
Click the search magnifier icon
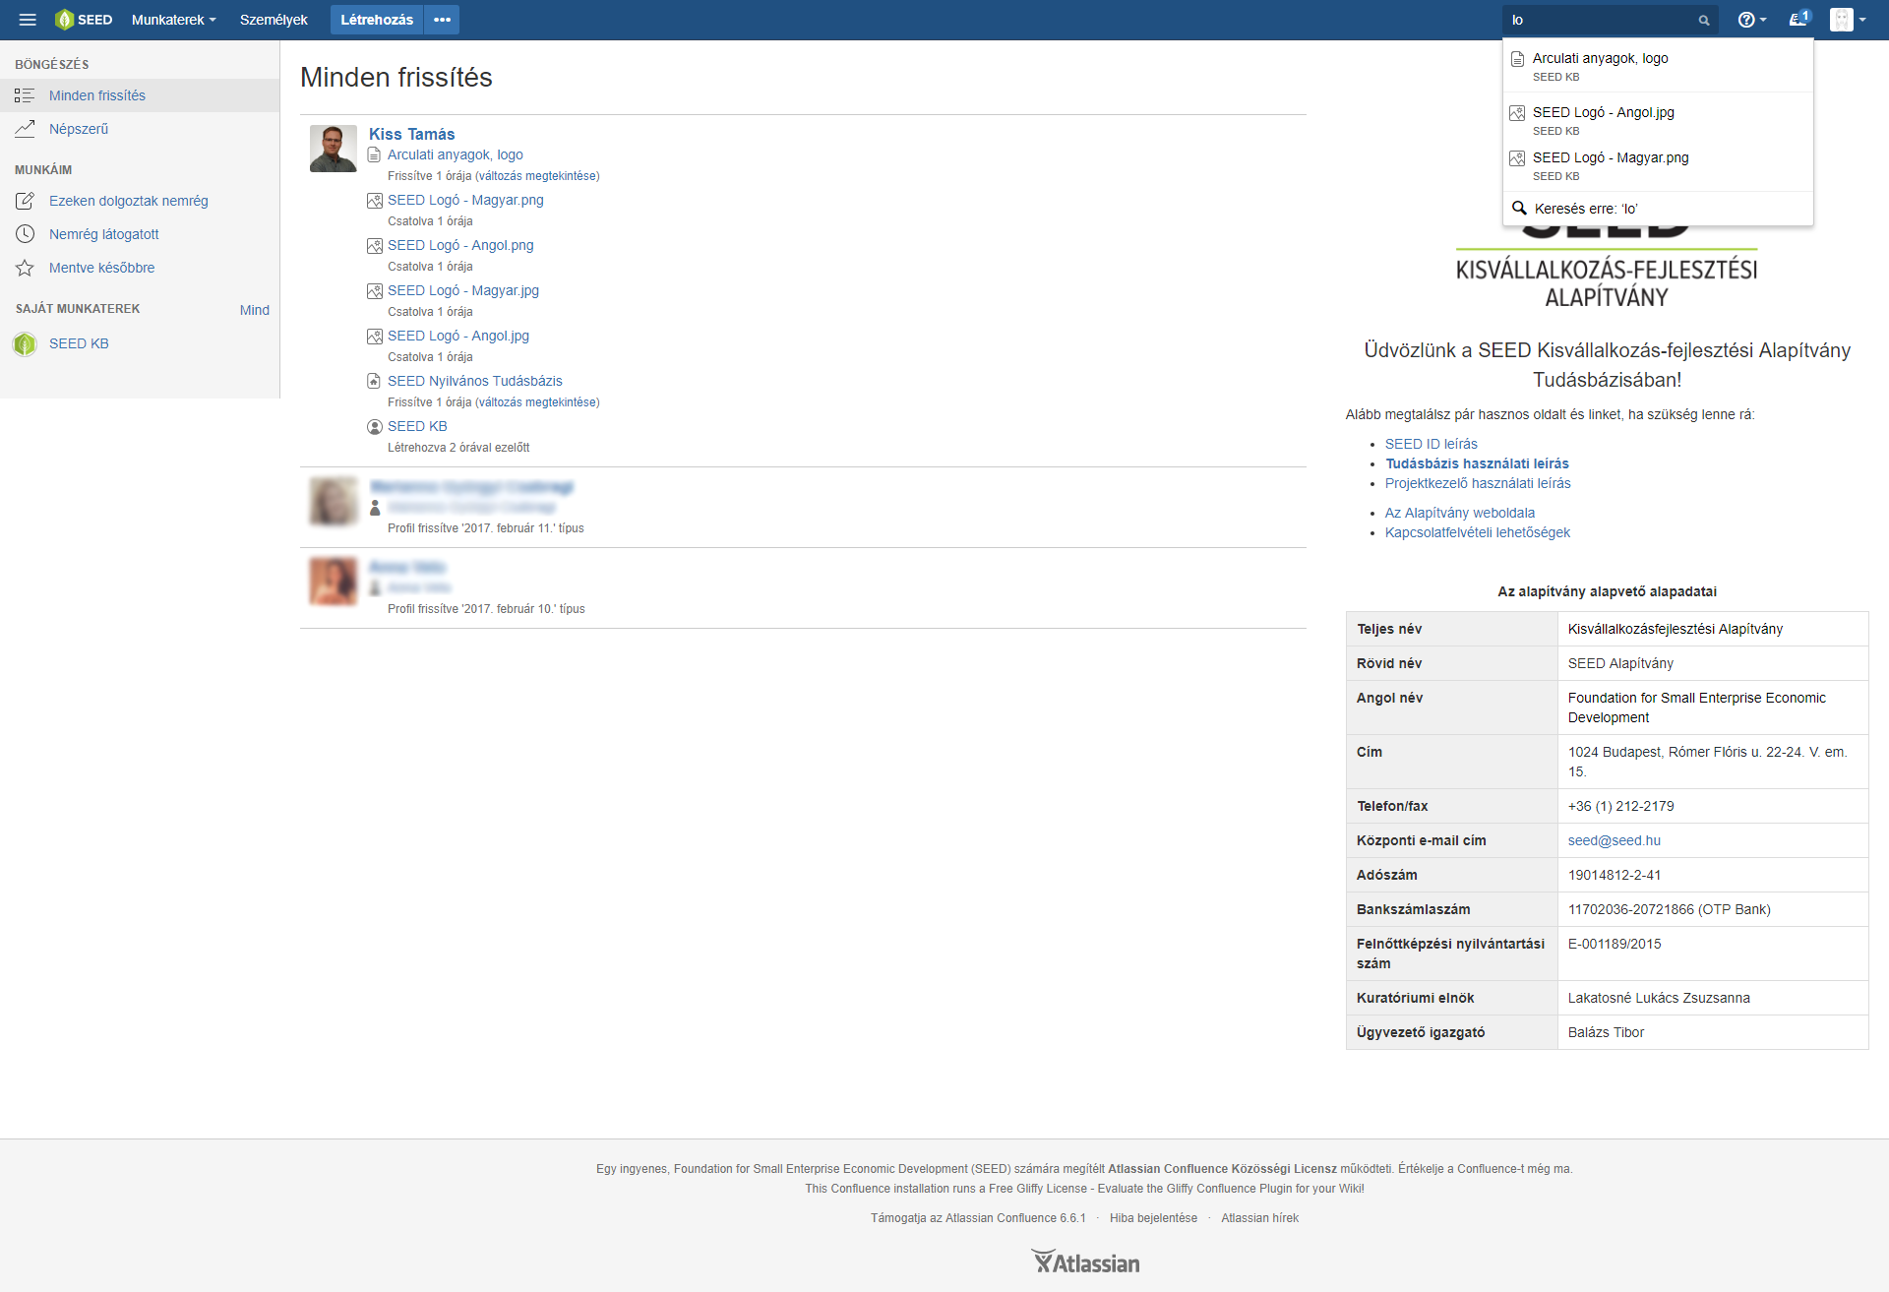(x=1704, y=21)
